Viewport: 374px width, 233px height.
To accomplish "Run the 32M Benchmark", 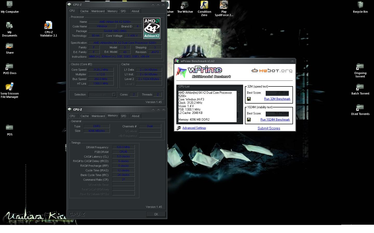I will [277, 99].
